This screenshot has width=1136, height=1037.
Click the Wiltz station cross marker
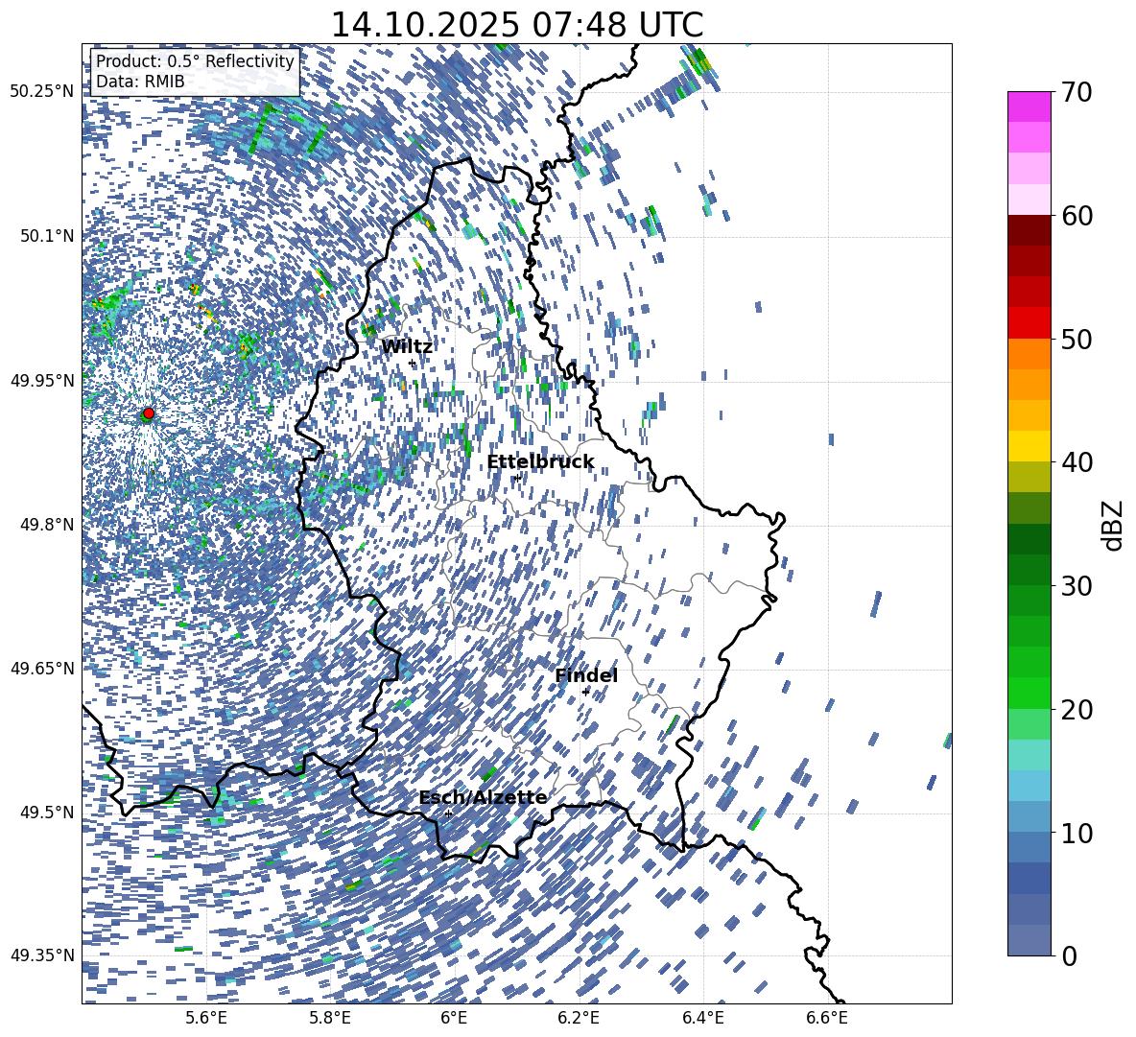[413, 364]
